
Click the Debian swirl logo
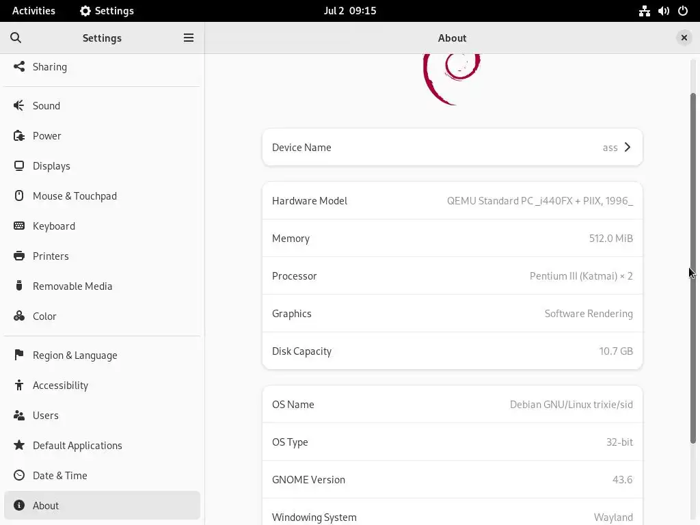pos(452,79)
